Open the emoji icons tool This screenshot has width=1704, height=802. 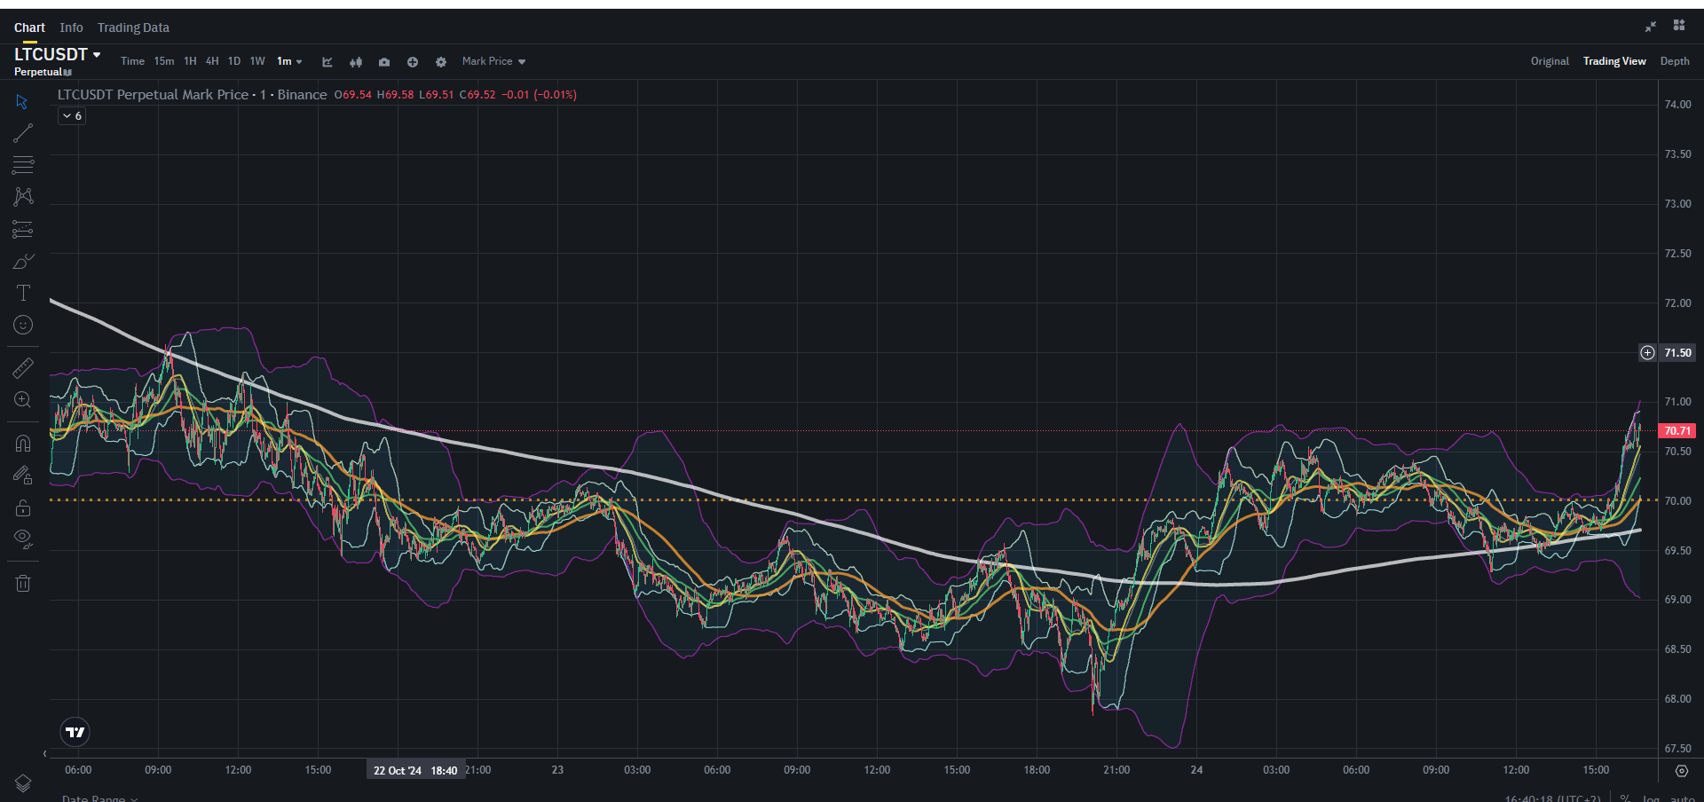pos(23,326)
